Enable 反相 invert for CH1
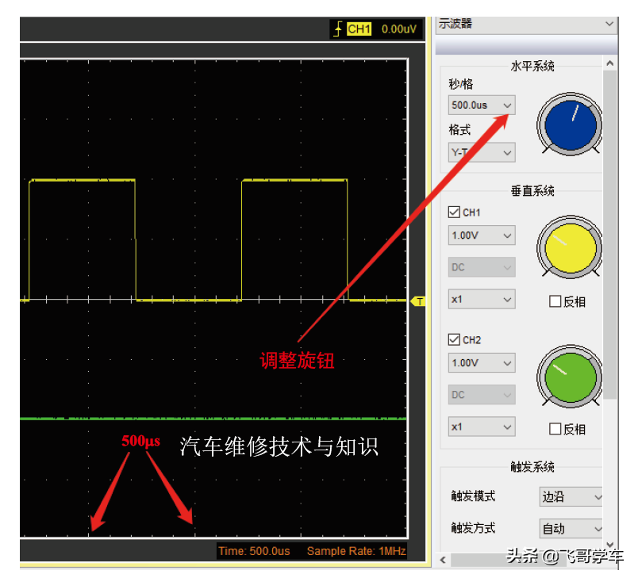 tap(555, 301)
